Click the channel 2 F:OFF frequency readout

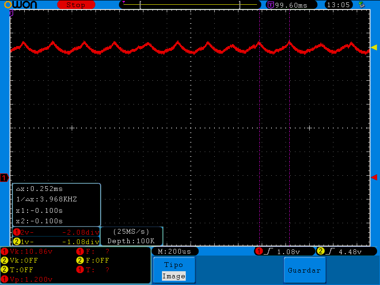(98, 260)
